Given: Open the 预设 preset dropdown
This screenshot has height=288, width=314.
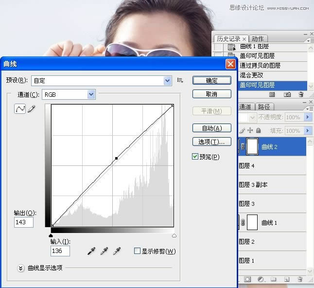Looking at the screenshot, I should [167, 81].
